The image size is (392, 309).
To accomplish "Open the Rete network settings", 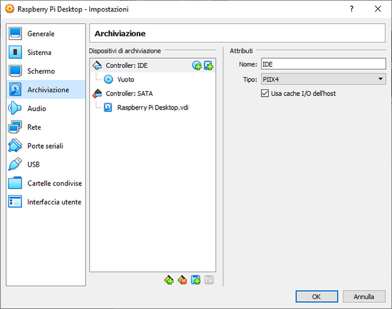I will tap(34, 127).
